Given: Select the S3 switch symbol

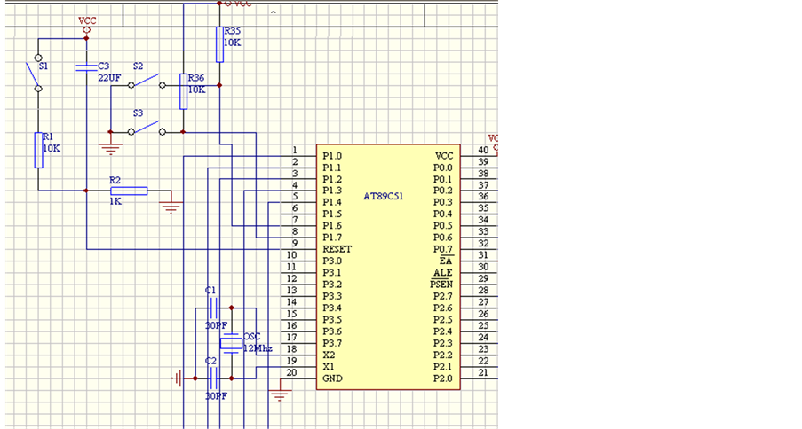Looking at the screenshot, I should [x=147, y=128].
